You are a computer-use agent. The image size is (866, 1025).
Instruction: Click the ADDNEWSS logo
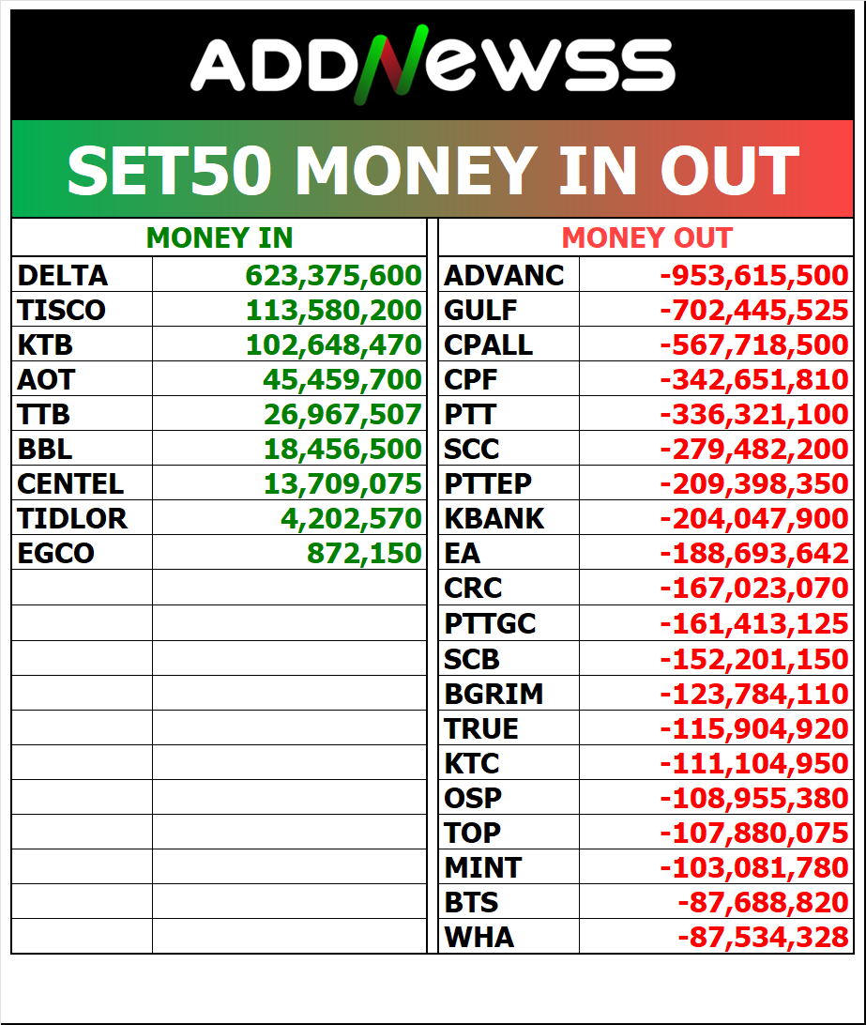click(433, 68)
